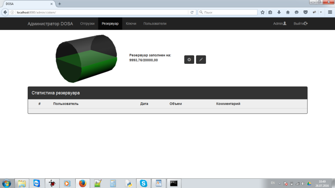Open Skype from the Windows taskbar

144,183
